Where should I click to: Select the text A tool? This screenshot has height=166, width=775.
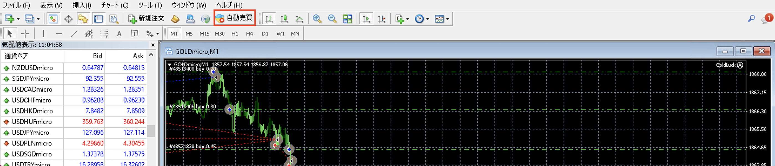(x=119, y=34)
